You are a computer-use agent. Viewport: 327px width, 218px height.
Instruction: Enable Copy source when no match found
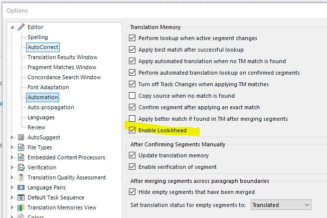coord(132,96)
